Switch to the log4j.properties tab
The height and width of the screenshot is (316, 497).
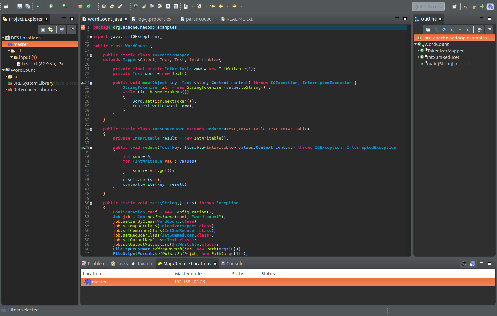pos(151,19)
